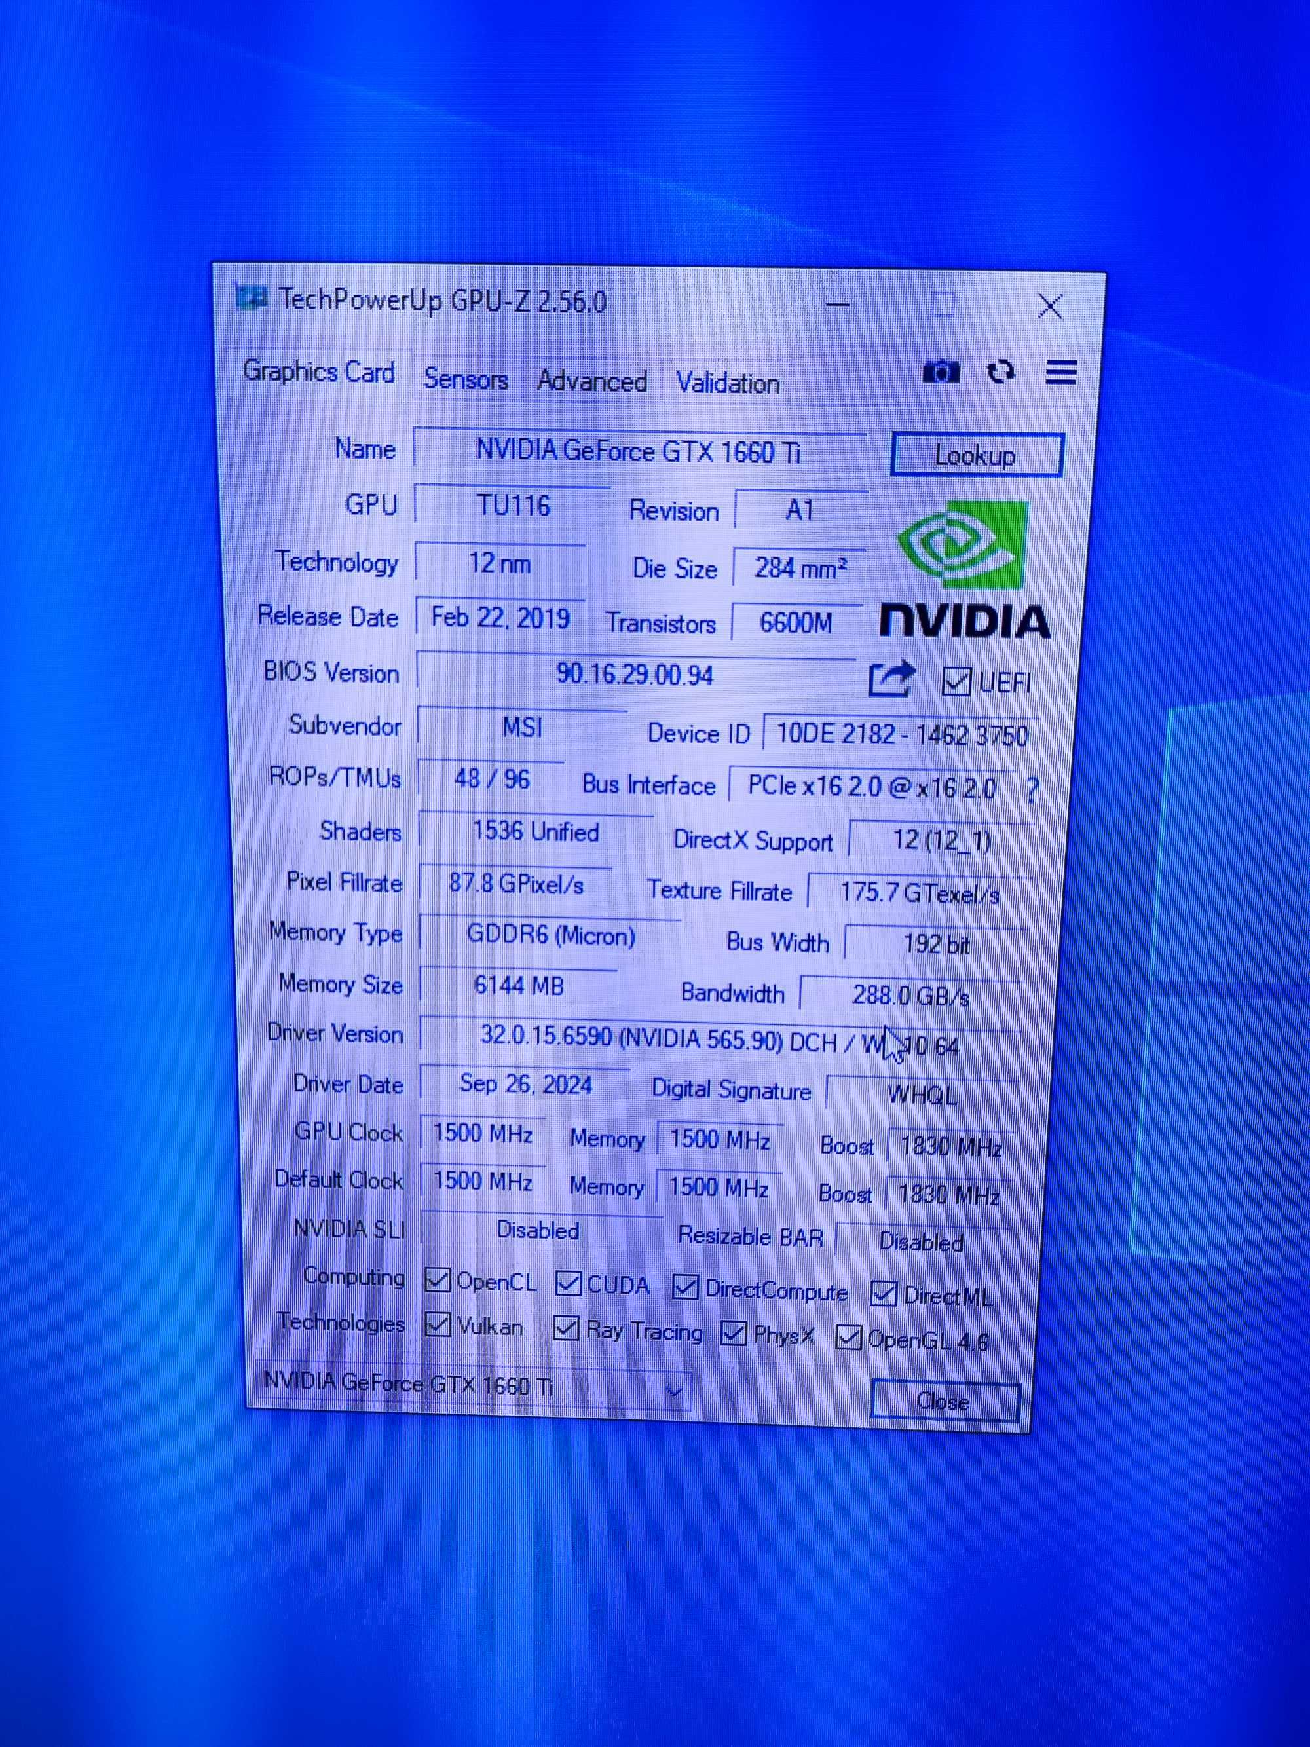
Task: Toggle the DirectCompute checkbox
Action: (684, 1288)
